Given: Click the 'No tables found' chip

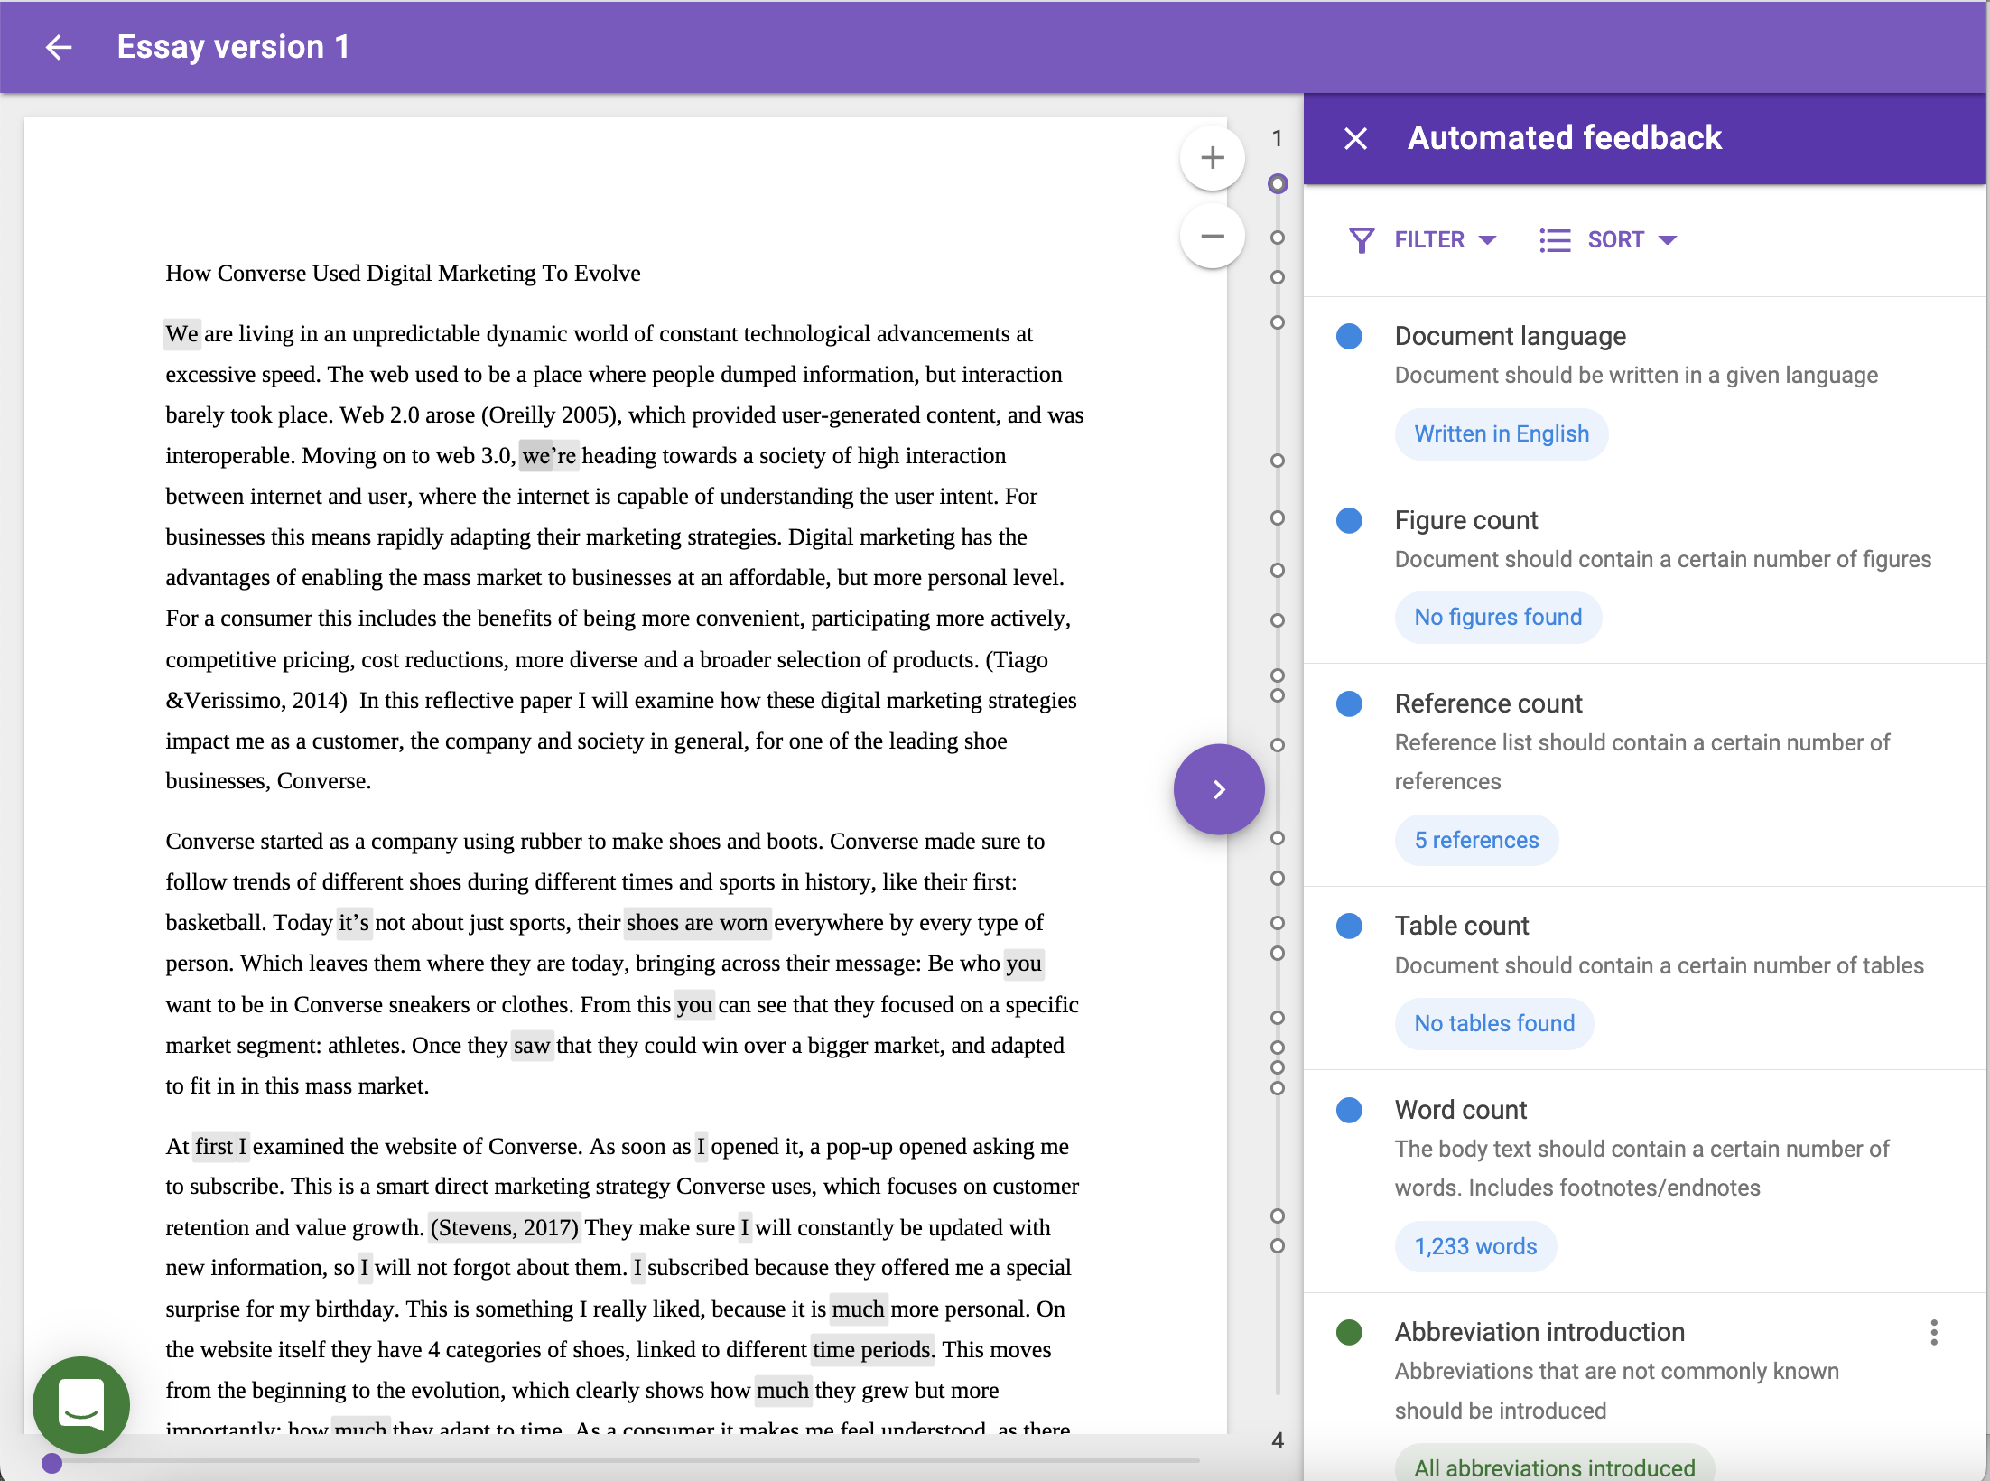Looking at the screenshot, I should (x=1494, y=1024).
